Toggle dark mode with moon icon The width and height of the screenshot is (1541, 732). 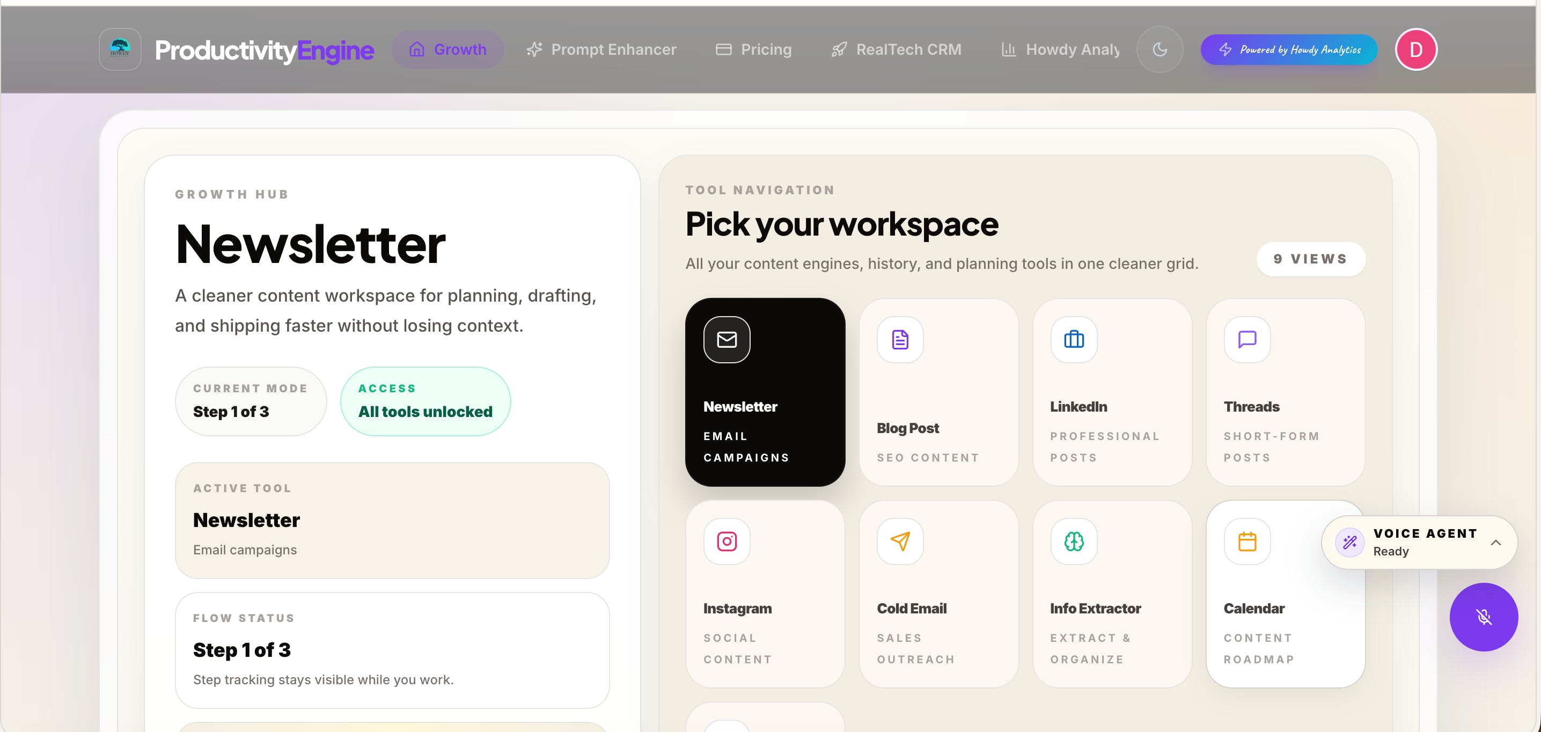[x=1160, y=49]
